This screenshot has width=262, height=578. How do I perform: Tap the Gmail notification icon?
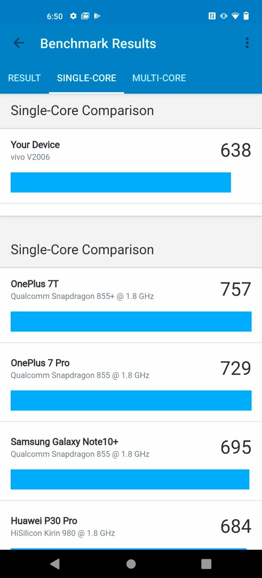click(85, 16)
